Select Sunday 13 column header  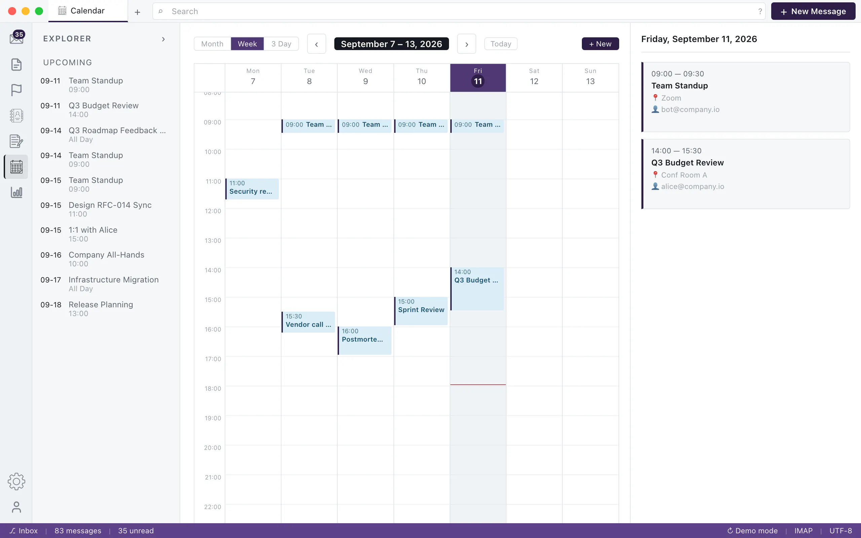click(x=590, y=78)
